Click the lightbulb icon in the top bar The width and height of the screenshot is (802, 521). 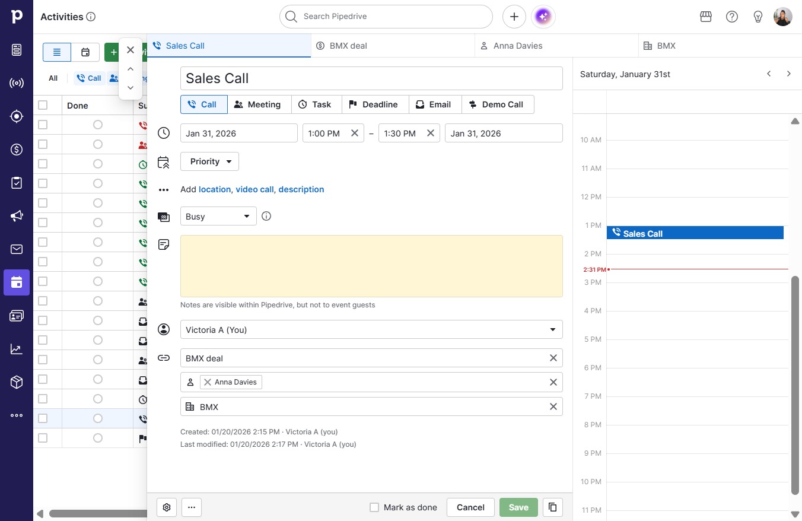758,17
